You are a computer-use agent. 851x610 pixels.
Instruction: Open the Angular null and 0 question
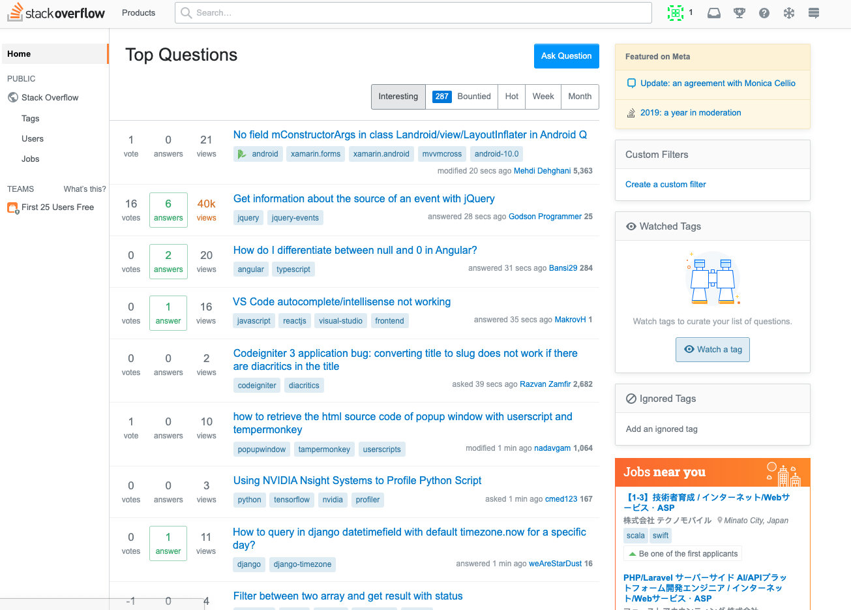(x=355, y=251)
